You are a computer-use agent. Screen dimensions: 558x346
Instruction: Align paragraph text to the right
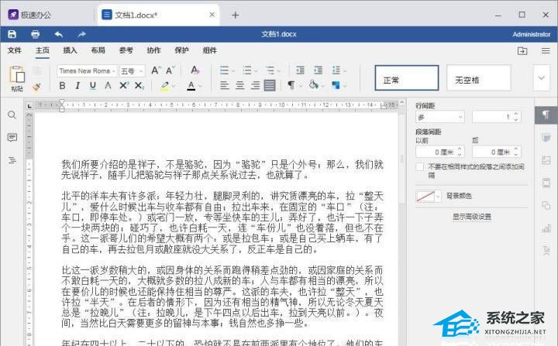(255, 85)
